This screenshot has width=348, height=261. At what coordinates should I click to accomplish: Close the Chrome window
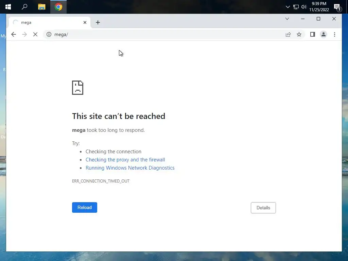tap(334, 19)
